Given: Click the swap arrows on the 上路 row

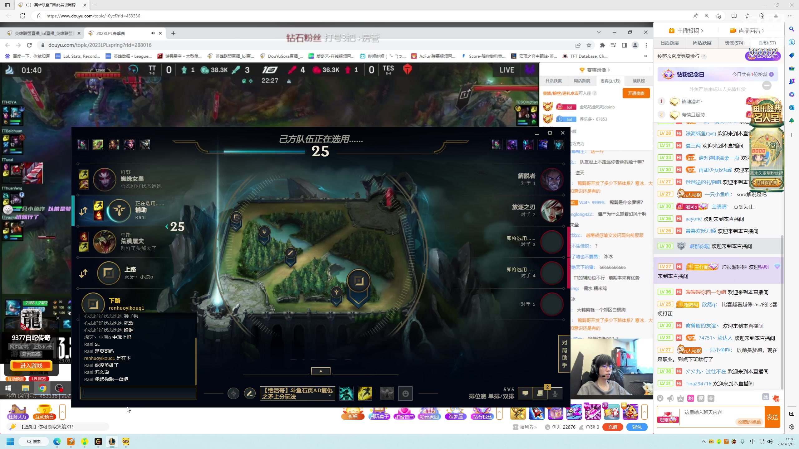Looking at the screenshot, I should 83,273.
